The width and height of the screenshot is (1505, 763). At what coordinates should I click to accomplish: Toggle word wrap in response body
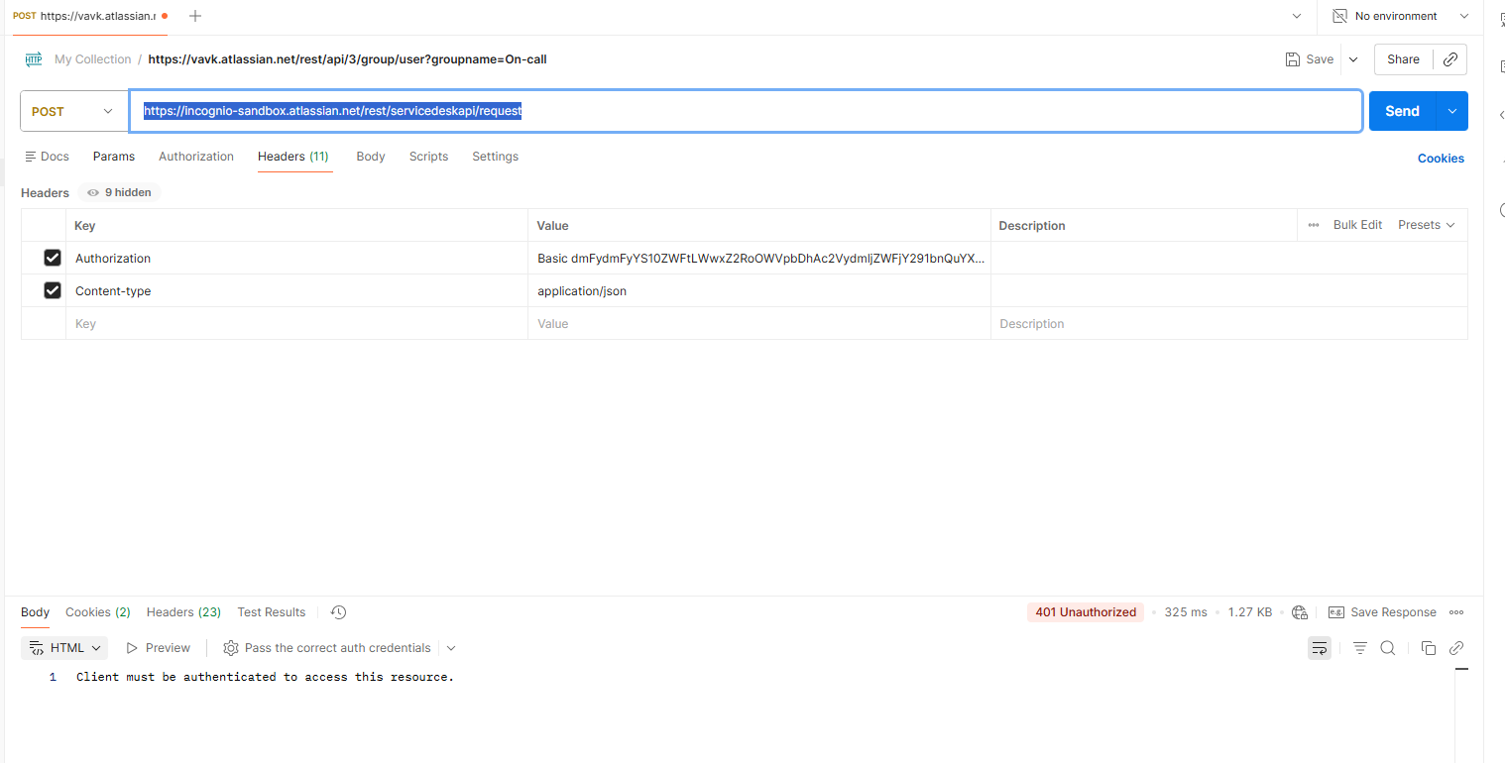tap(1320, 648)
